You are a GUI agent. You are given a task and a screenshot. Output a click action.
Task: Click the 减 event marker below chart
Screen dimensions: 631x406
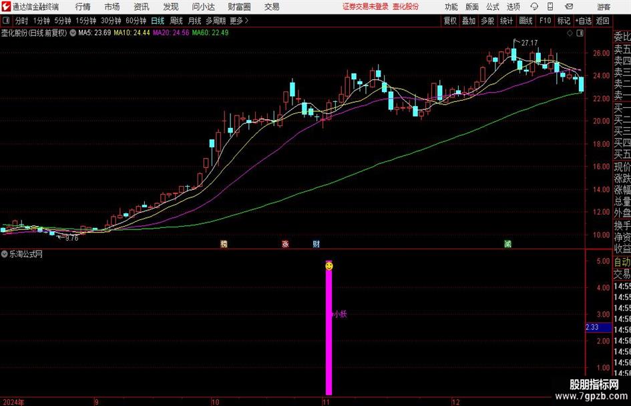[508, 244]
